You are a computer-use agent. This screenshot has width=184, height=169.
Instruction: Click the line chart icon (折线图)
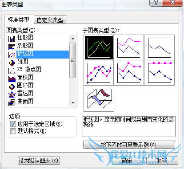pos(12,55)
